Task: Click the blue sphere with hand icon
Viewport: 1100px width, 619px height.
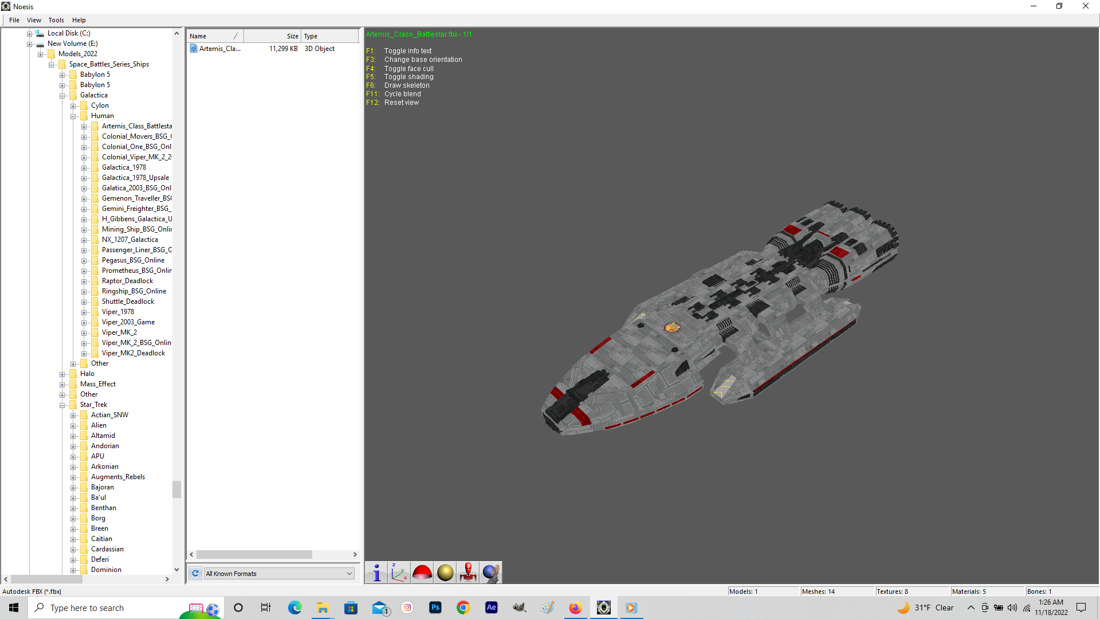Action: coord(491,573)
